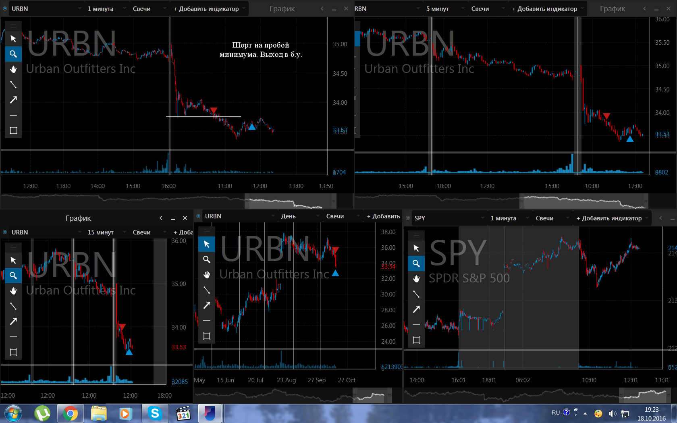Click the range navigator slider under the top-left chart
Screen dimensions: 677x423
tap(290, 201)
